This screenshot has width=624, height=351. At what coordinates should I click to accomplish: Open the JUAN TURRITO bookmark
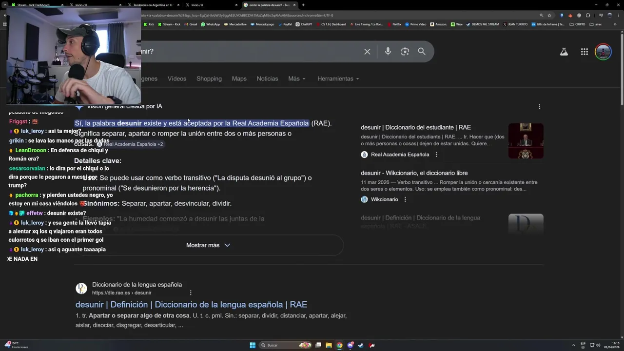click(515, 24)
